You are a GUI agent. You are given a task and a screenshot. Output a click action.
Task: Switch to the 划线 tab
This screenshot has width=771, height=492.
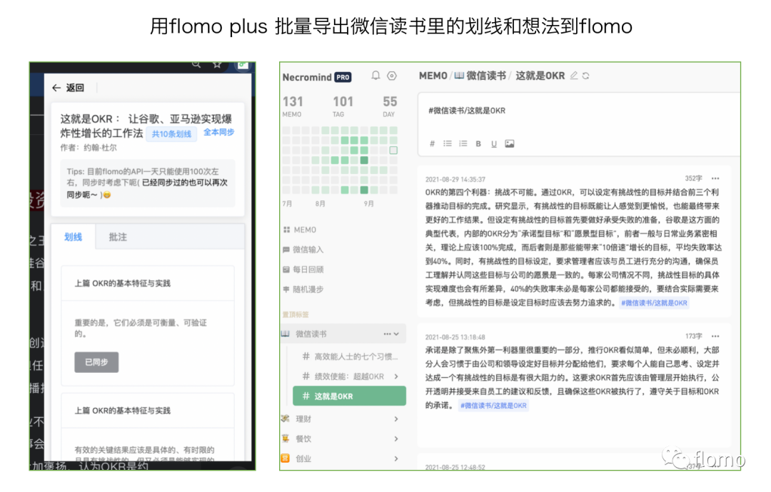coord(74,237)
